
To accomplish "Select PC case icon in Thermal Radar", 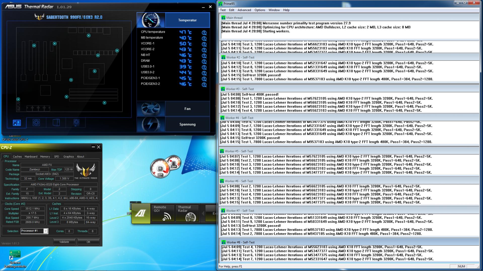I will [56, 123].
